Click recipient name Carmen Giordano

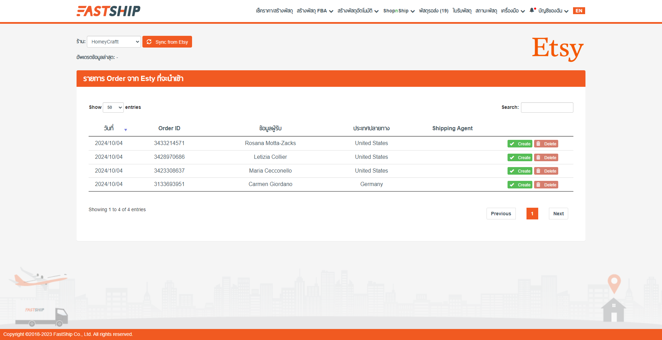(x=270, y=184)
